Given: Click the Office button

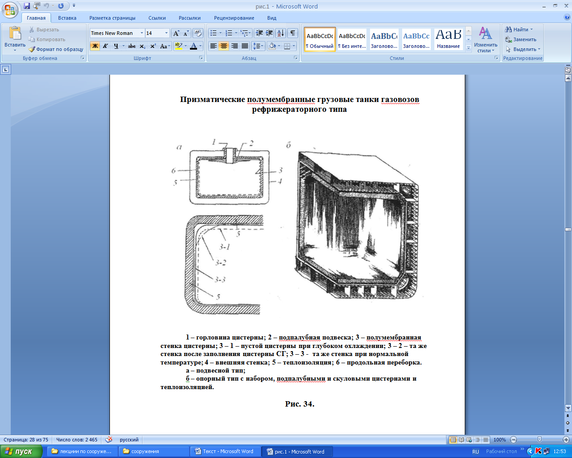Looking at the screenshot, I should [x=10, y=10].
